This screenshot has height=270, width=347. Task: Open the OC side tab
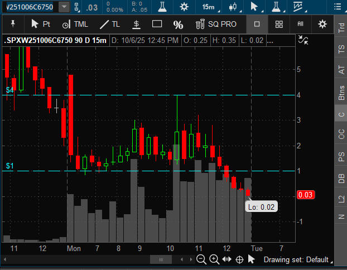(x=341, y=134)
